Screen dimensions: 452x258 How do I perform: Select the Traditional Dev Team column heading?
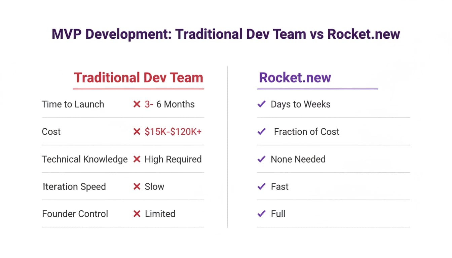pyautogui.click(x=139, y=78)
